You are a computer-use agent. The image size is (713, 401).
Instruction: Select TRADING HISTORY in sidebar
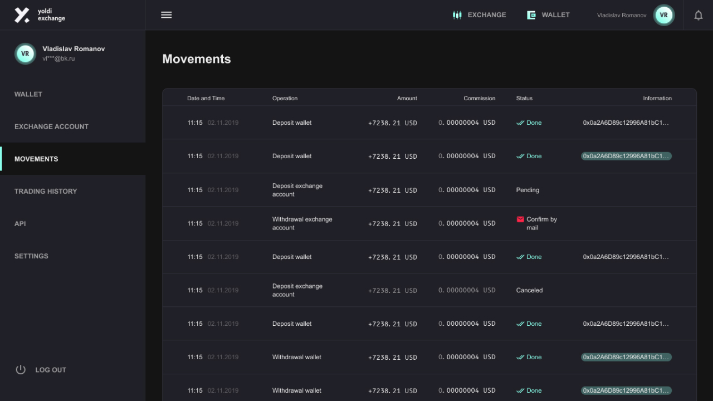coord(46,191)
